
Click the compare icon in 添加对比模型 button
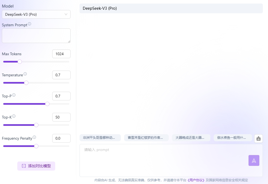click(24, 166)
